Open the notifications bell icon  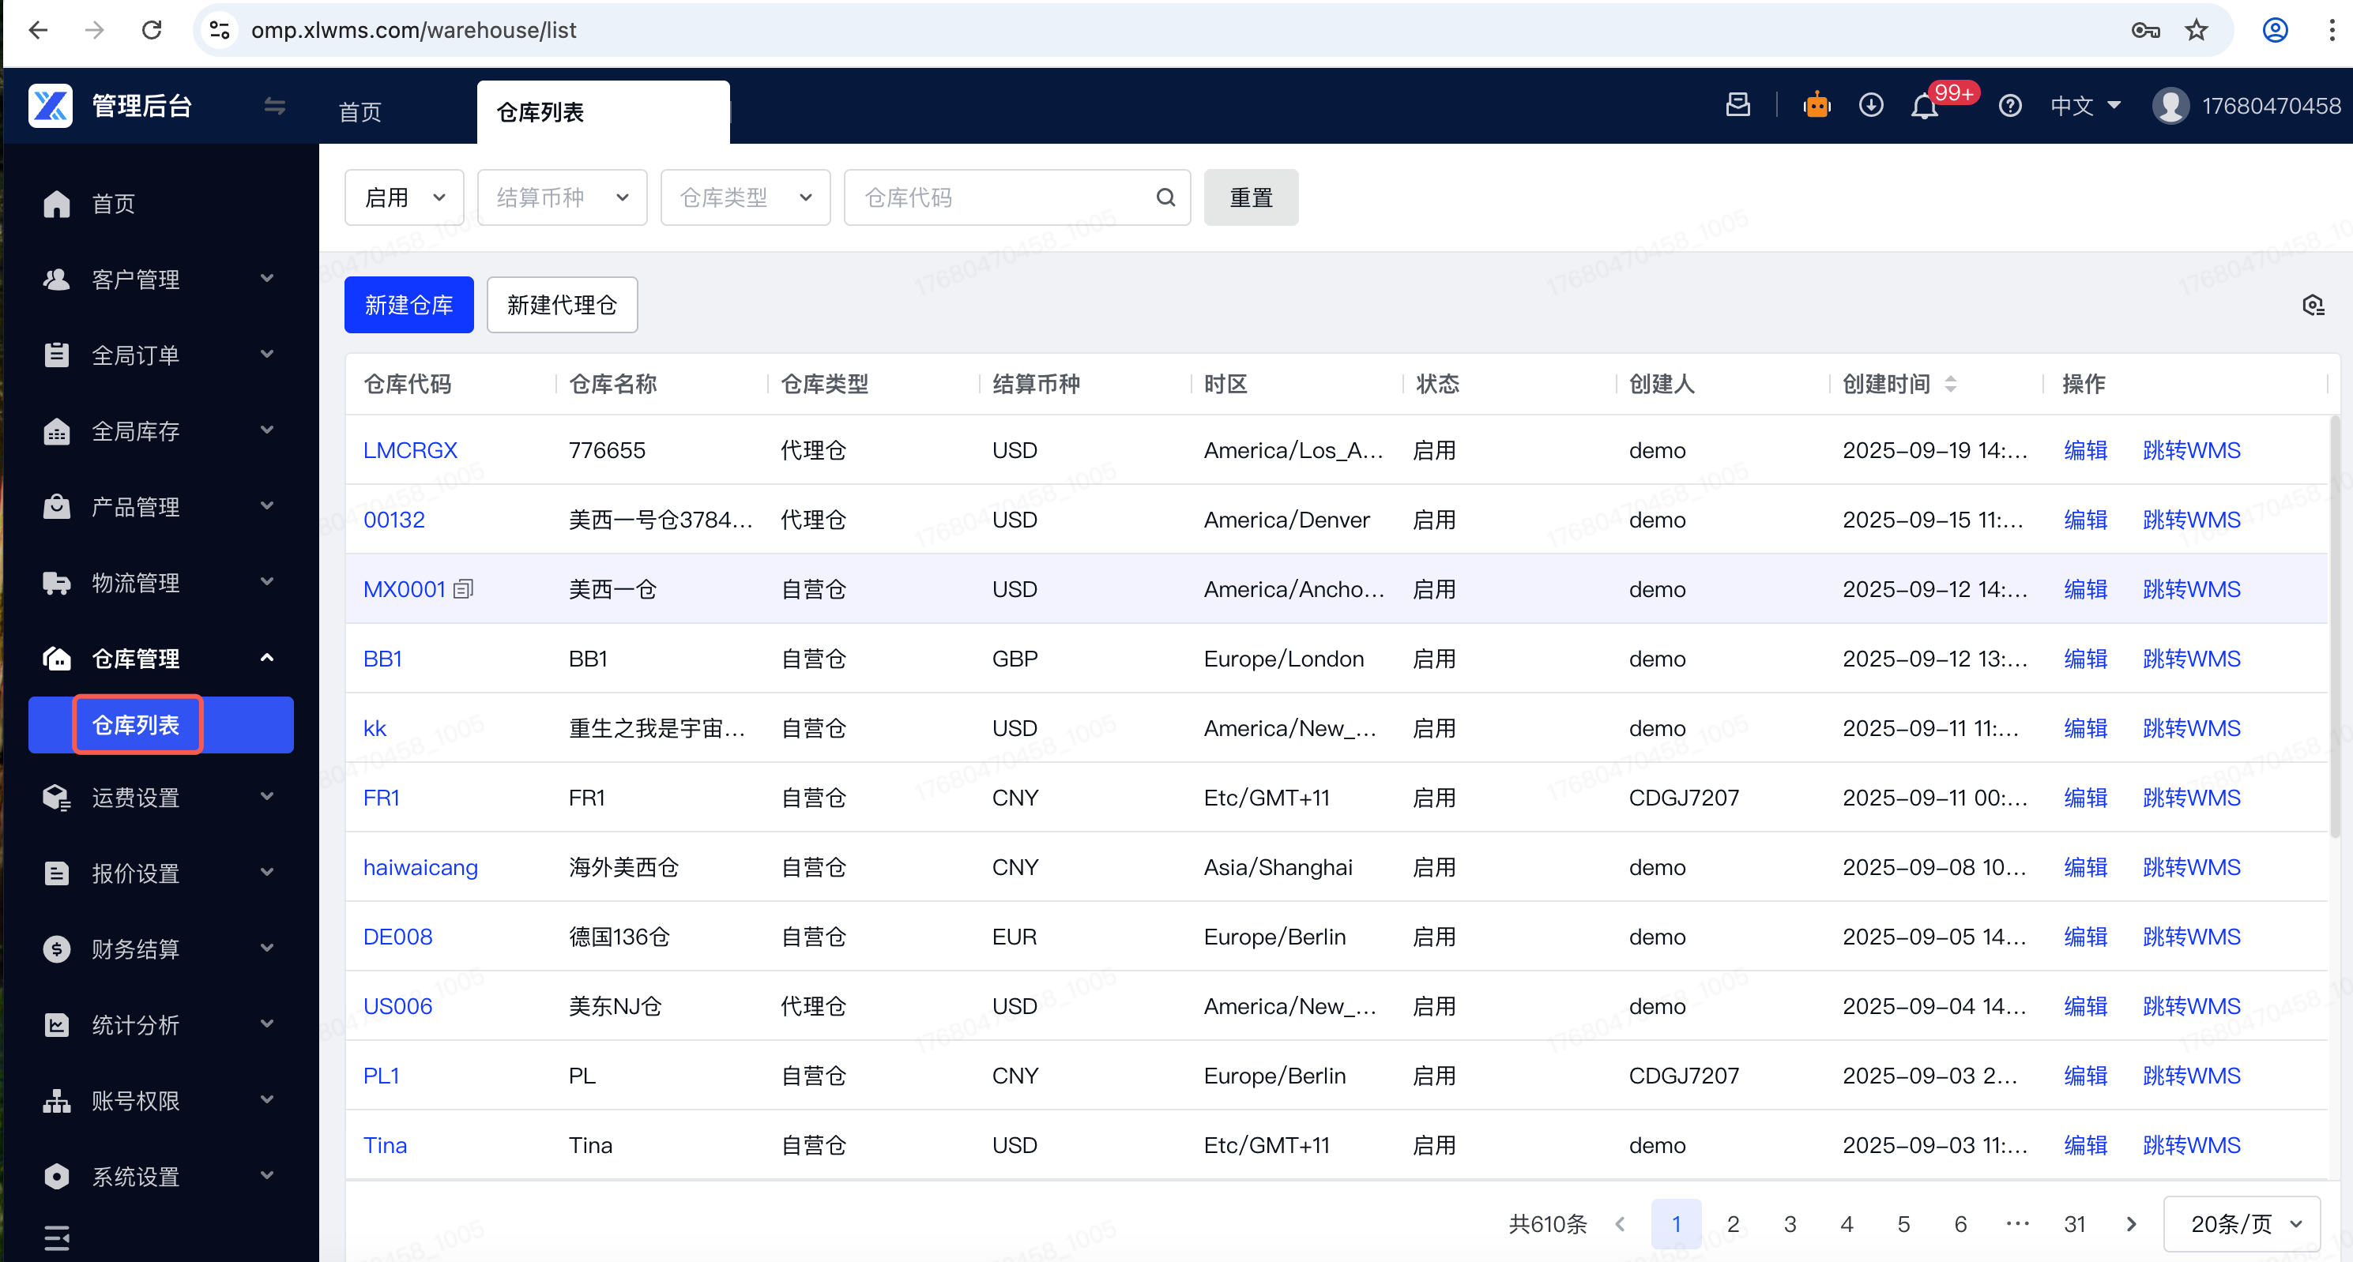click(1925, 107)
